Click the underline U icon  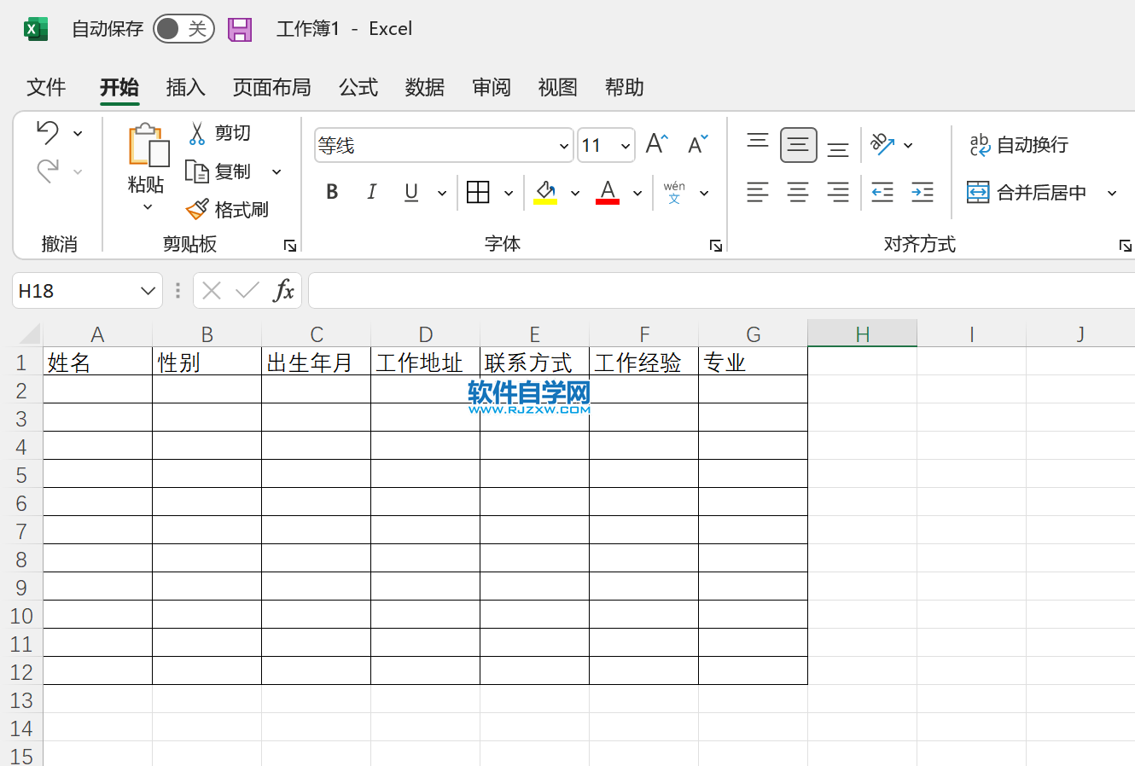point(410,191)
